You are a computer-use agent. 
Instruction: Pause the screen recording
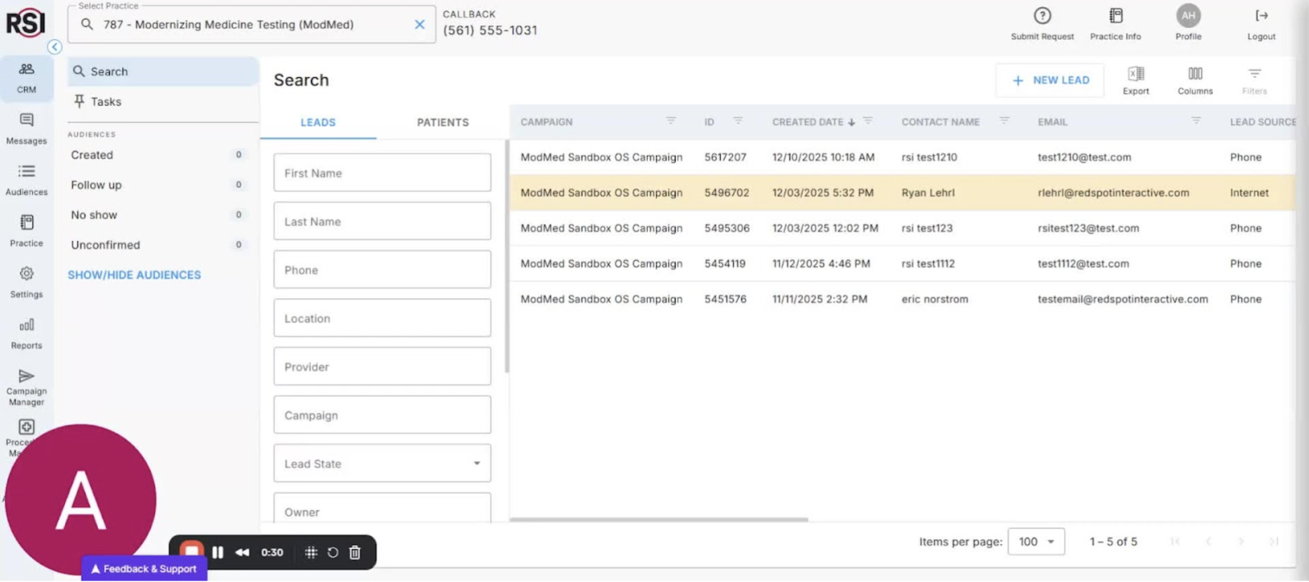pyautogui.click(x=218, y=552)
